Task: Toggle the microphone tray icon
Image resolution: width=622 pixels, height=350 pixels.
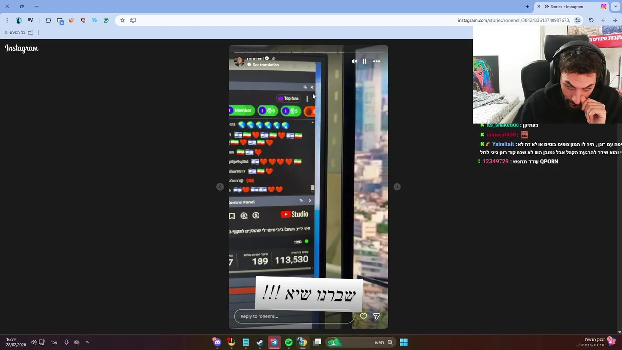Action: 66,342
